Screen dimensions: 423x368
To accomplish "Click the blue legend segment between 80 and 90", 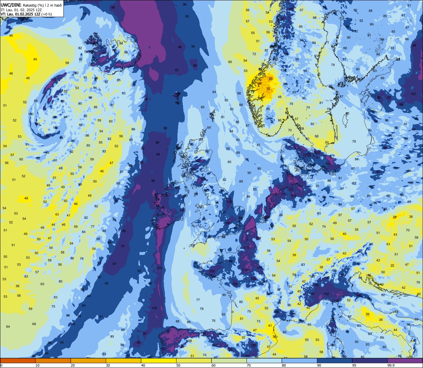I will [299, 360].
